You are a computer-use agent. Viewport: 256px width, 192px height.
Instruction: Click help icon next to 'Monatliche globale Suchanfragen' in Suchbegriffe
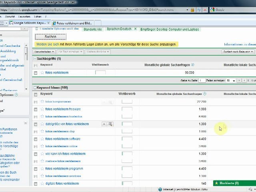192,65
